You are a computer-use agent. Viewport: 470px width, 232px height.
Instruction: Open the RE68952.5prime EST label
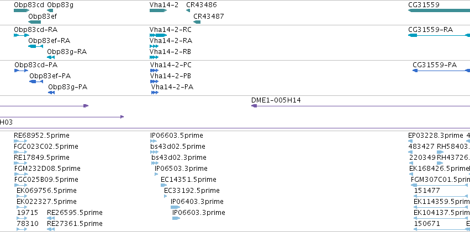click(x=41, y=136)
